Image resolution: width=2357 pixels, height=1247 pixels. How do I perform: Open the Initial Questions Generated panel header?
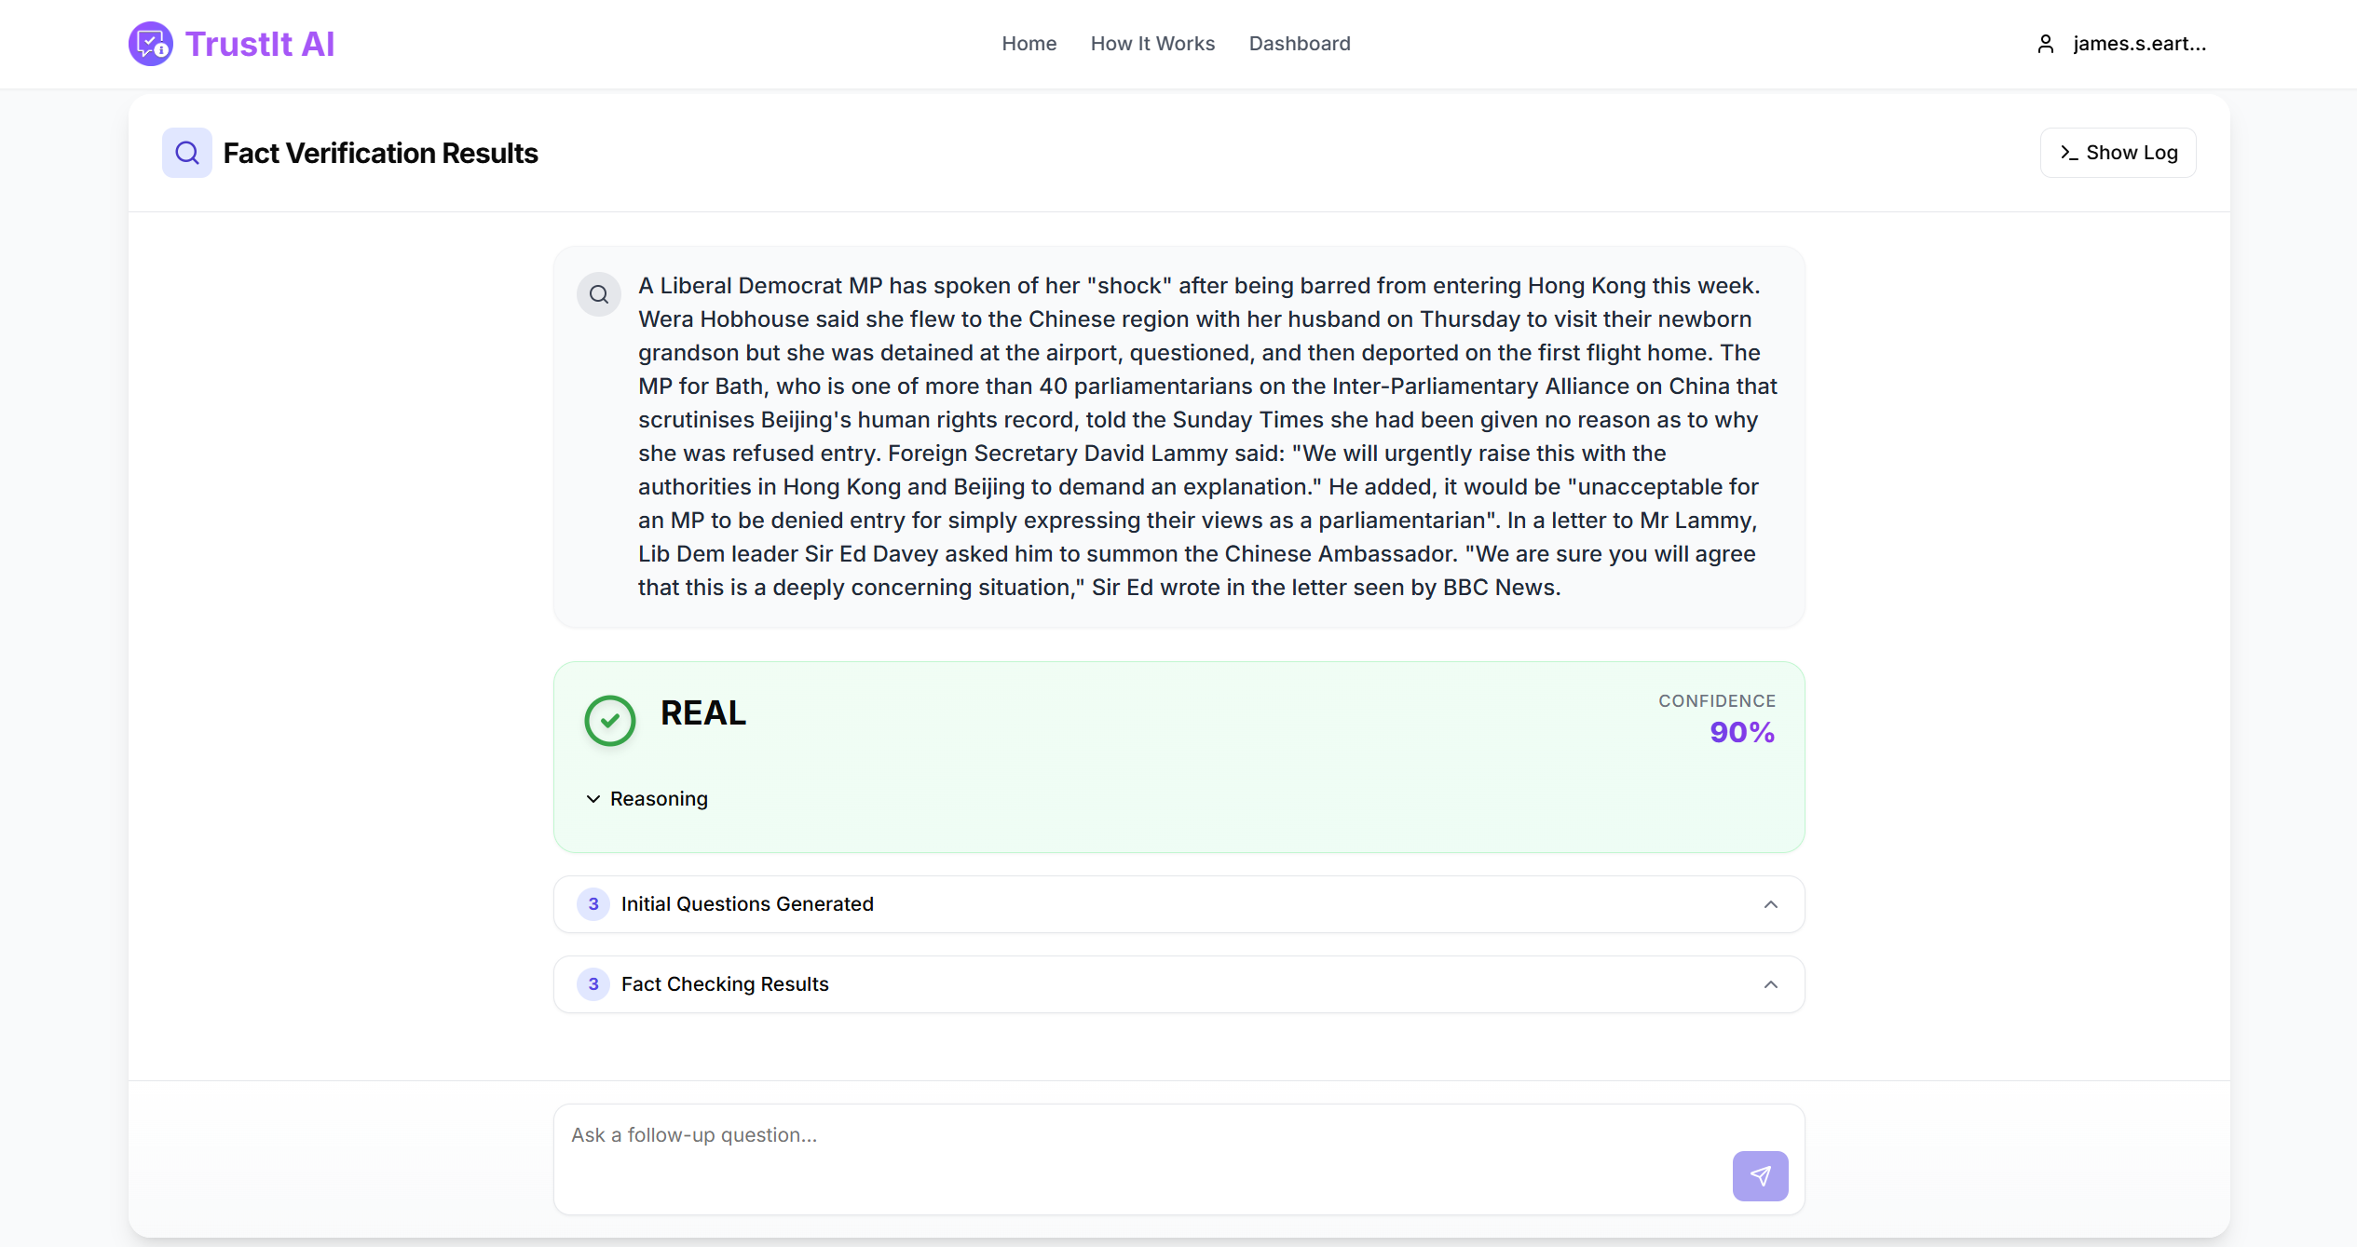coord(1179,904)
